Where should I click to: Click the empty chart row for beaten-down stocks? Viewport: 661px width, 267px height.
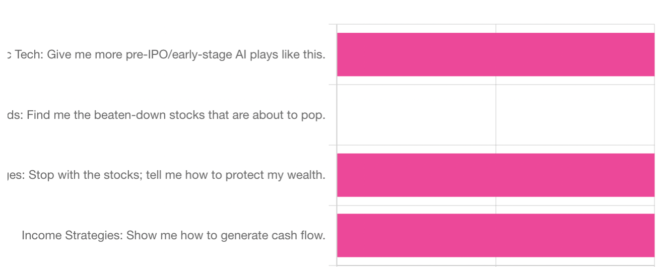(x=496, y=115)
